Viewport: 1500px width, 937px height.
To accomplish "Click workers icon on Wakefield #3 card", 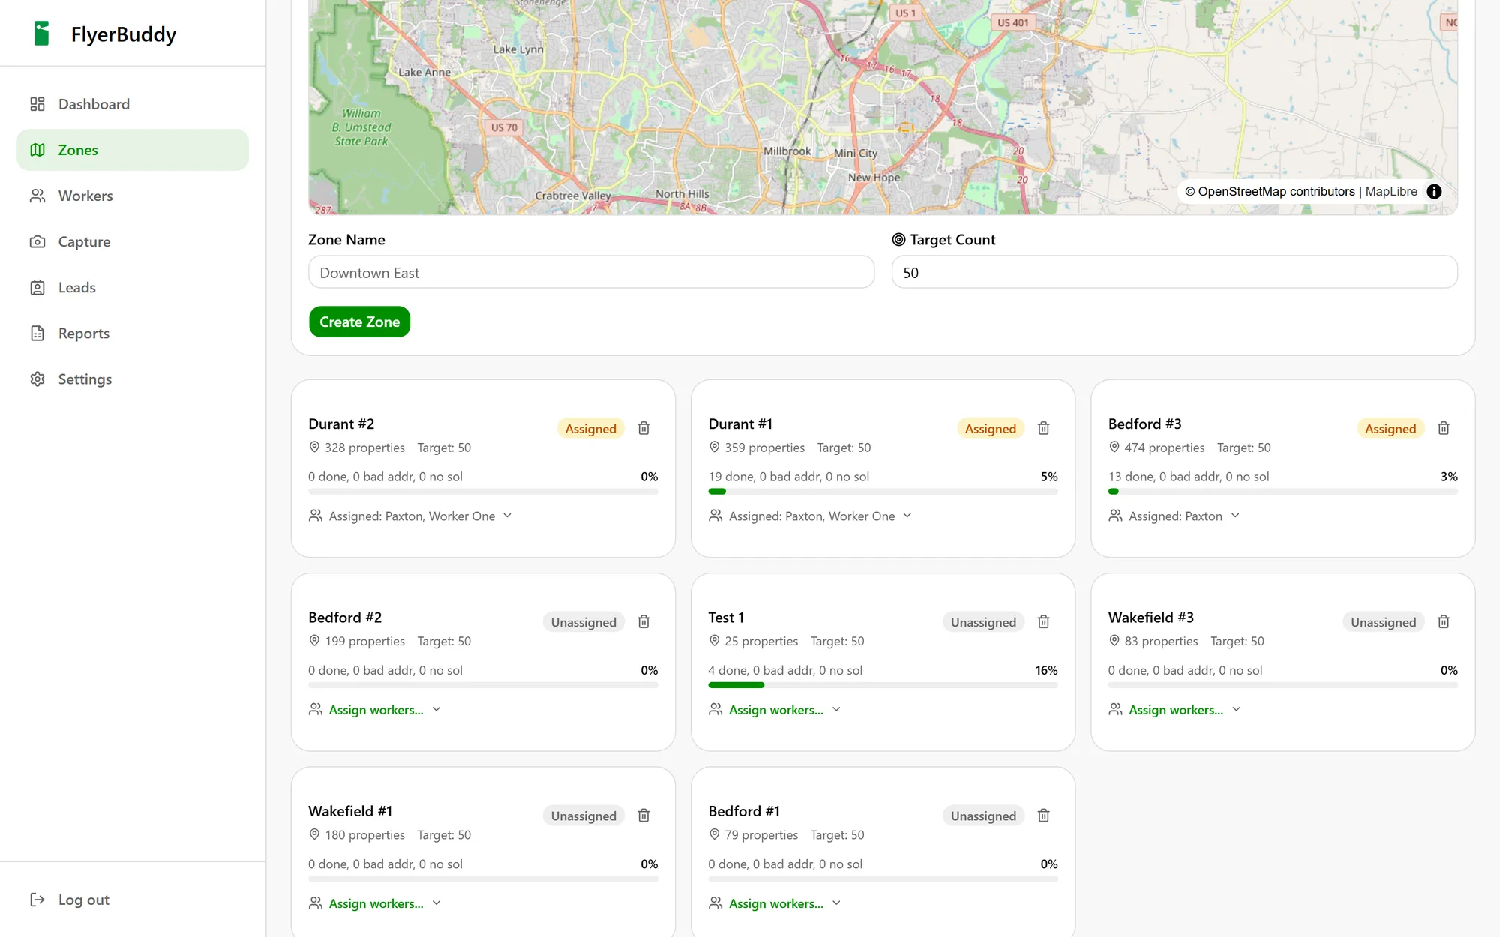I will tap(1116, 709).
